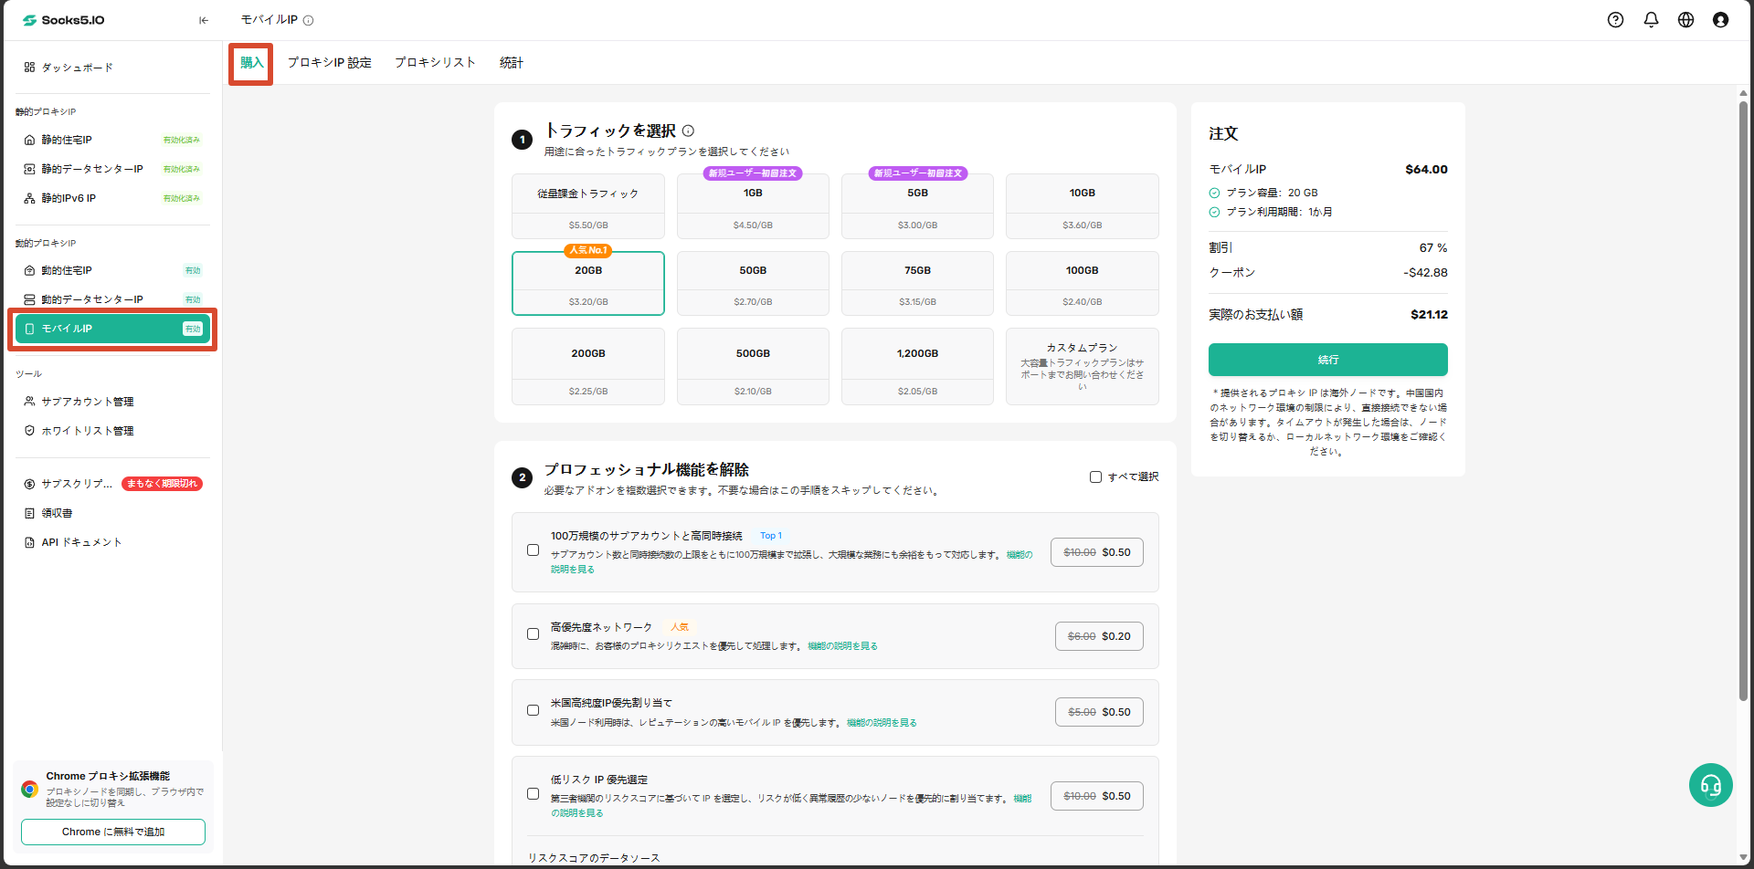Open notifications bell icon
1754x869 pixels.
click(x=1651, y=20)
